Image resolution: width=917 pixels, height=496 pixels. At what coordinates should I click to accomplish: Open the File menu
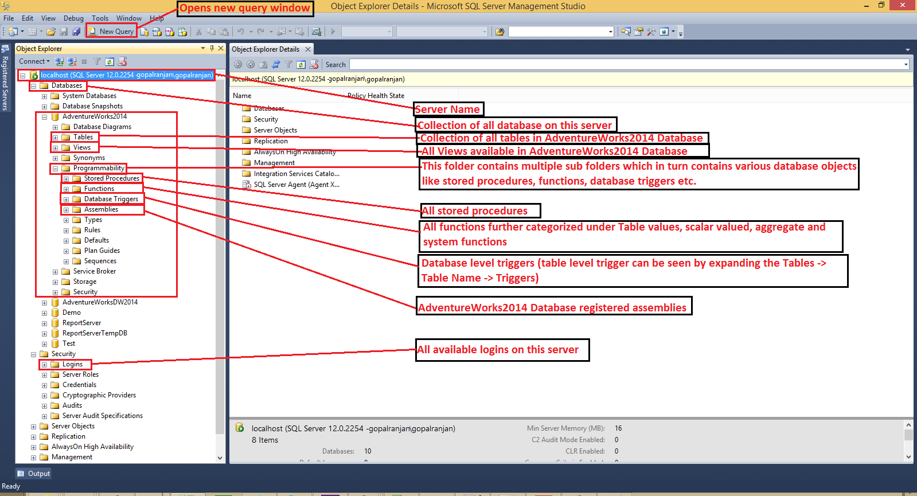(x=9, y=18)
